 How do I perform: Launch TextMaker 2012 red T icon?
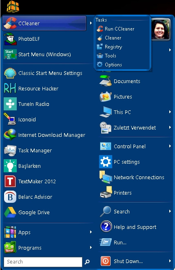click(10, 181)
